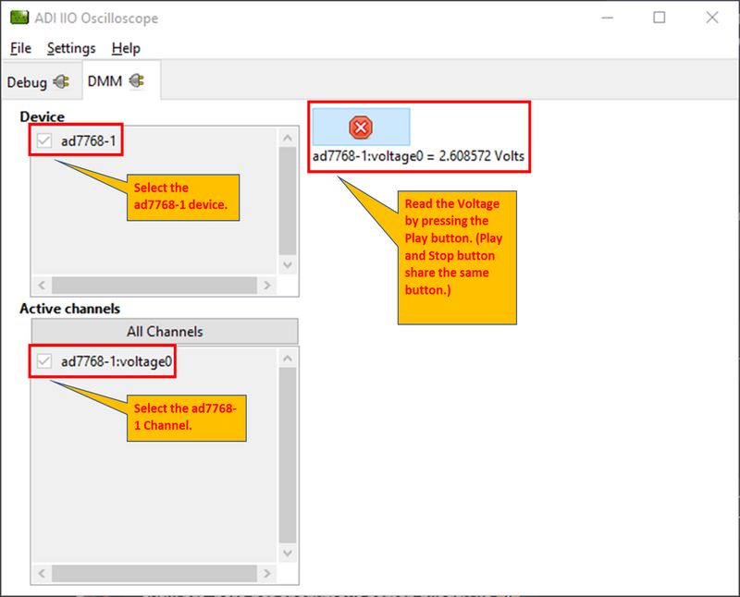Switch to the DMM tab

pos(121,80)
